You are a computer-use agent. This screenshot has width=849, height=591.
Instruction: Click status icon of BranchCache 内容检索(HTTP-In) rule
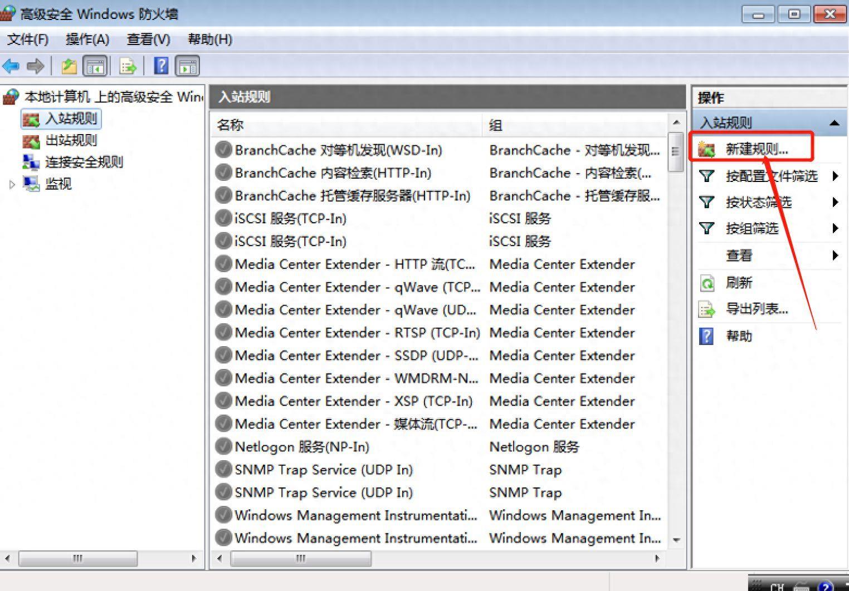pyautogui.click(x=223, y=173)
